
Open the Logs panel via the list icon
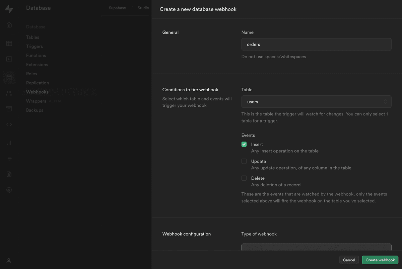(x=9, y=158)
